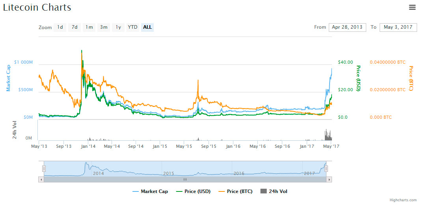
Task: Toggle Price (BTC) series in legend
Action: [235, 191]
